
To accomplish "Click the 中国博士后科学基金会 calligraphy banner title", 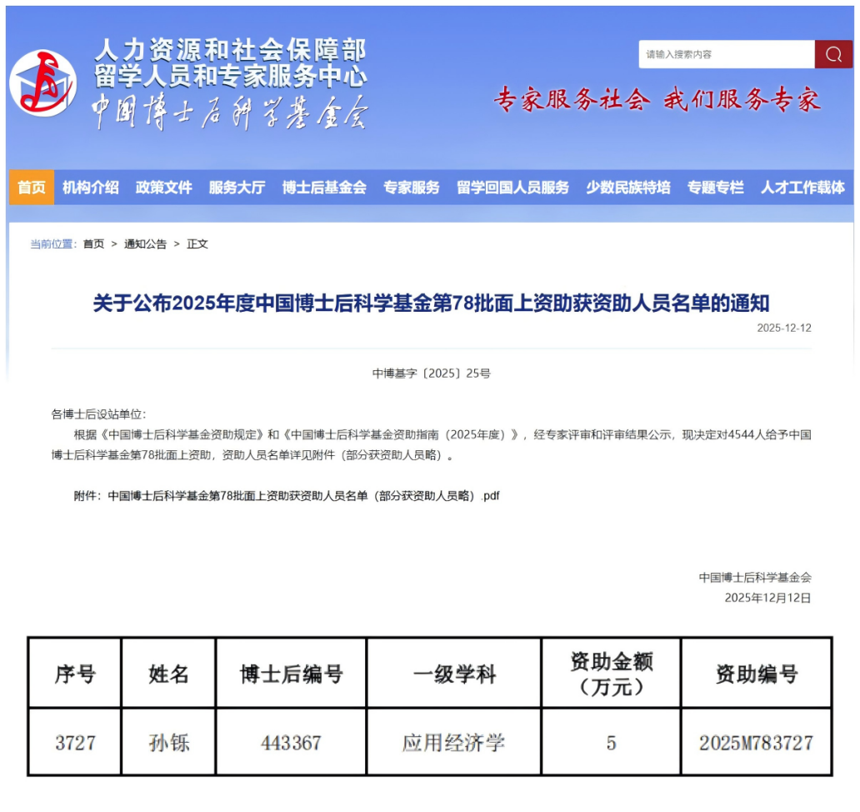I will [x=229, y=111].
